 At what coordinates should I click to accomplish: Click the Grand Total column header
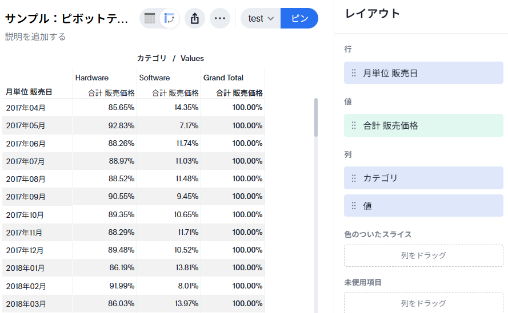[223, 78]
